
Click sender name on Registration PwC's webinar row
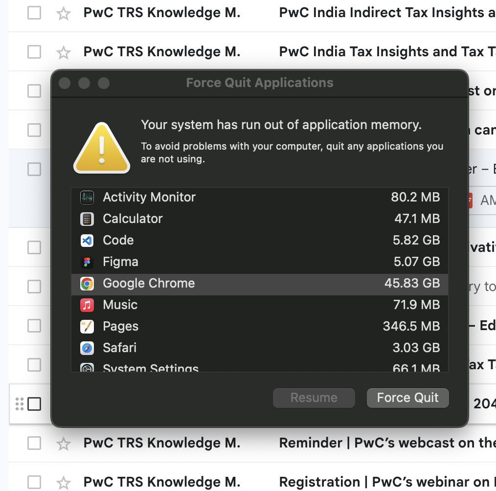pos(161,482)
